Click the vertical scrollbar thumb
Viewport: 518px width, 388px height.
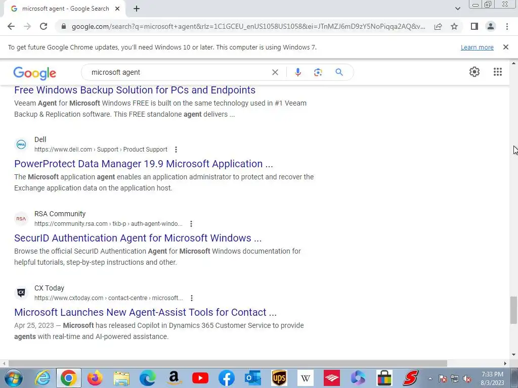coord(513,310)
